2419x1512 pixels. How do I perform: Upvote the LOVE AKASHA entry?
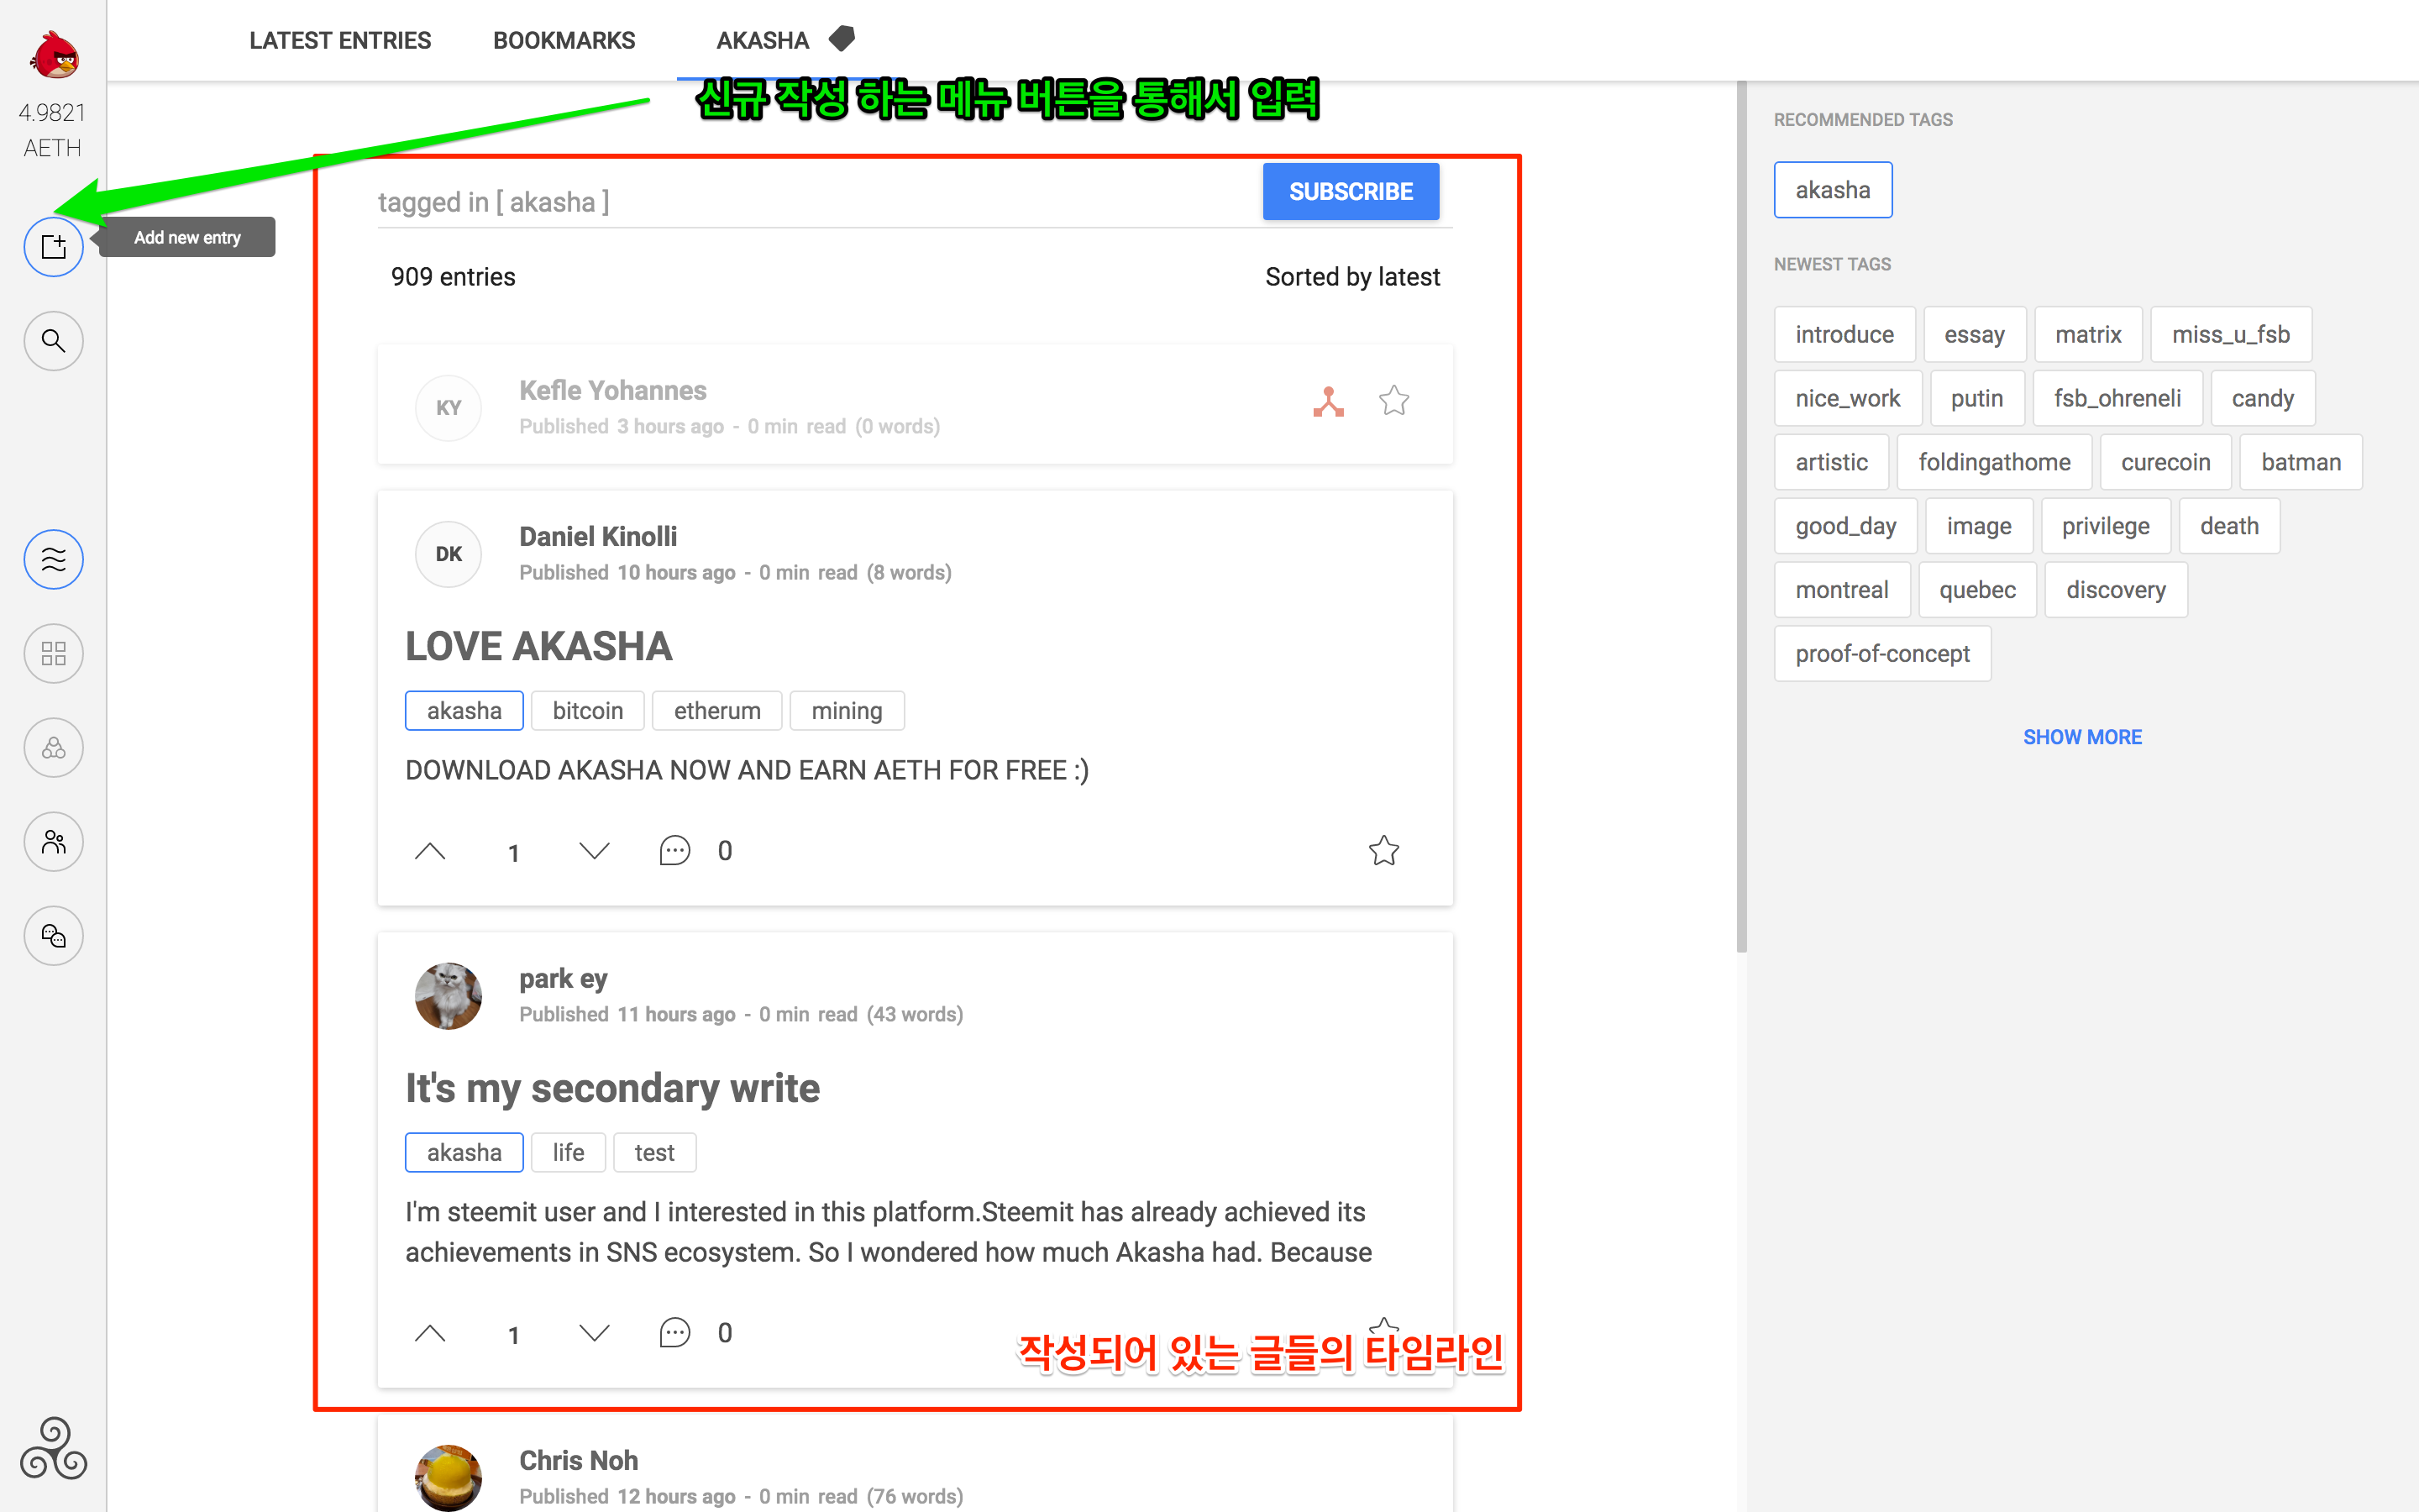point(430,851)
